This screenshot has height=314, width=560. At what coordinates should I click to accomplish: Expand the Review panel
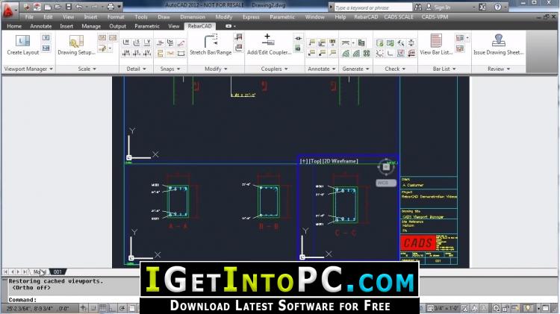point(499,69)
